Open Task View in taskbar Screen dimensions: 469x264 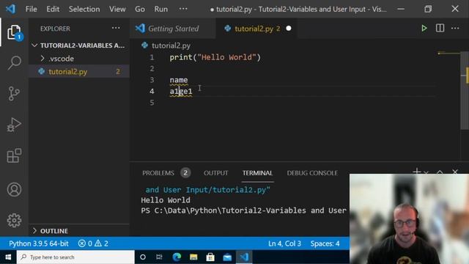tap(159, 257)
